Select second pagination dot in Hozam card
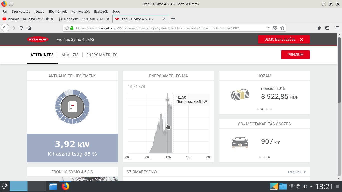Screen dimensions: 342x192 click(262, 109)
